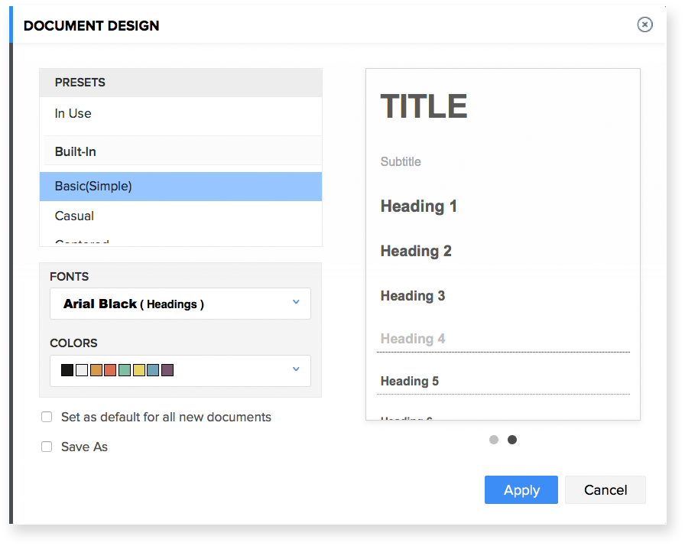Image resolution: width=685 pixels, height=546 pixels.
Task: Apply the document design
Action: coord(521,490)
